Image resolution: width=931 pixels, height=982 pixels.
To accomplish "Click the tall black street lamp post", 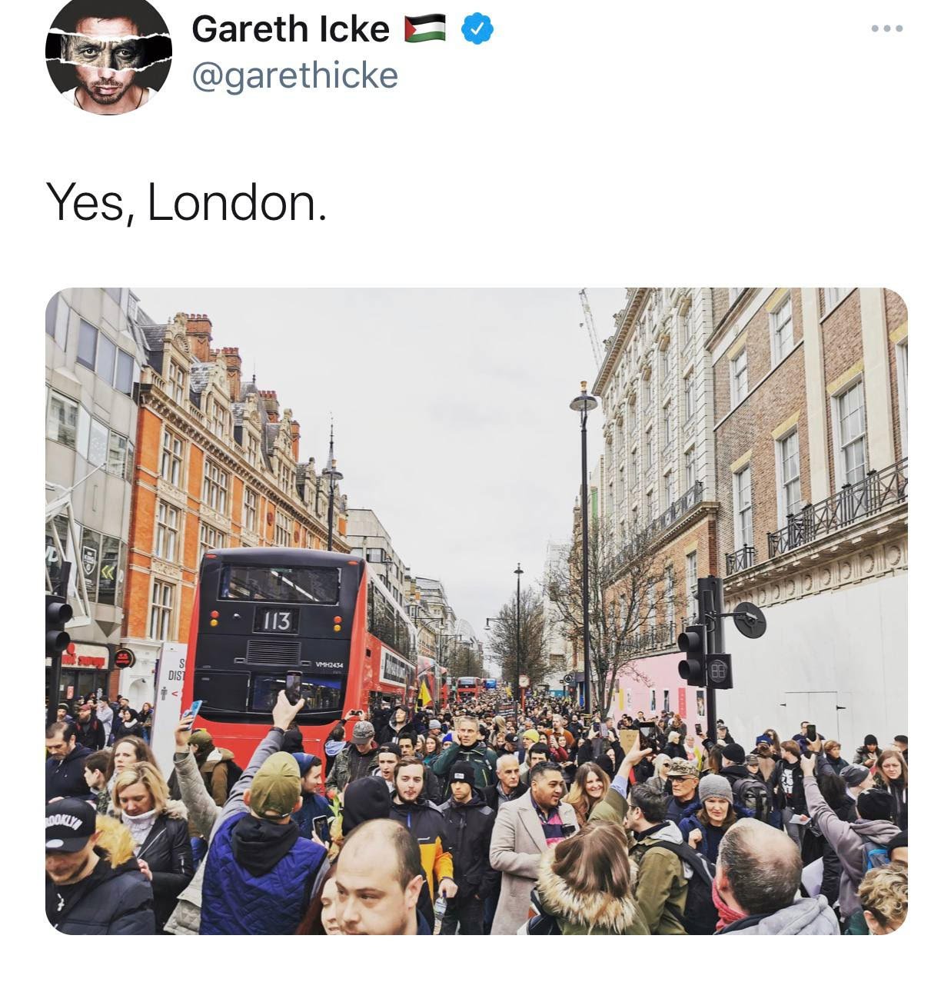I will 584,546.
